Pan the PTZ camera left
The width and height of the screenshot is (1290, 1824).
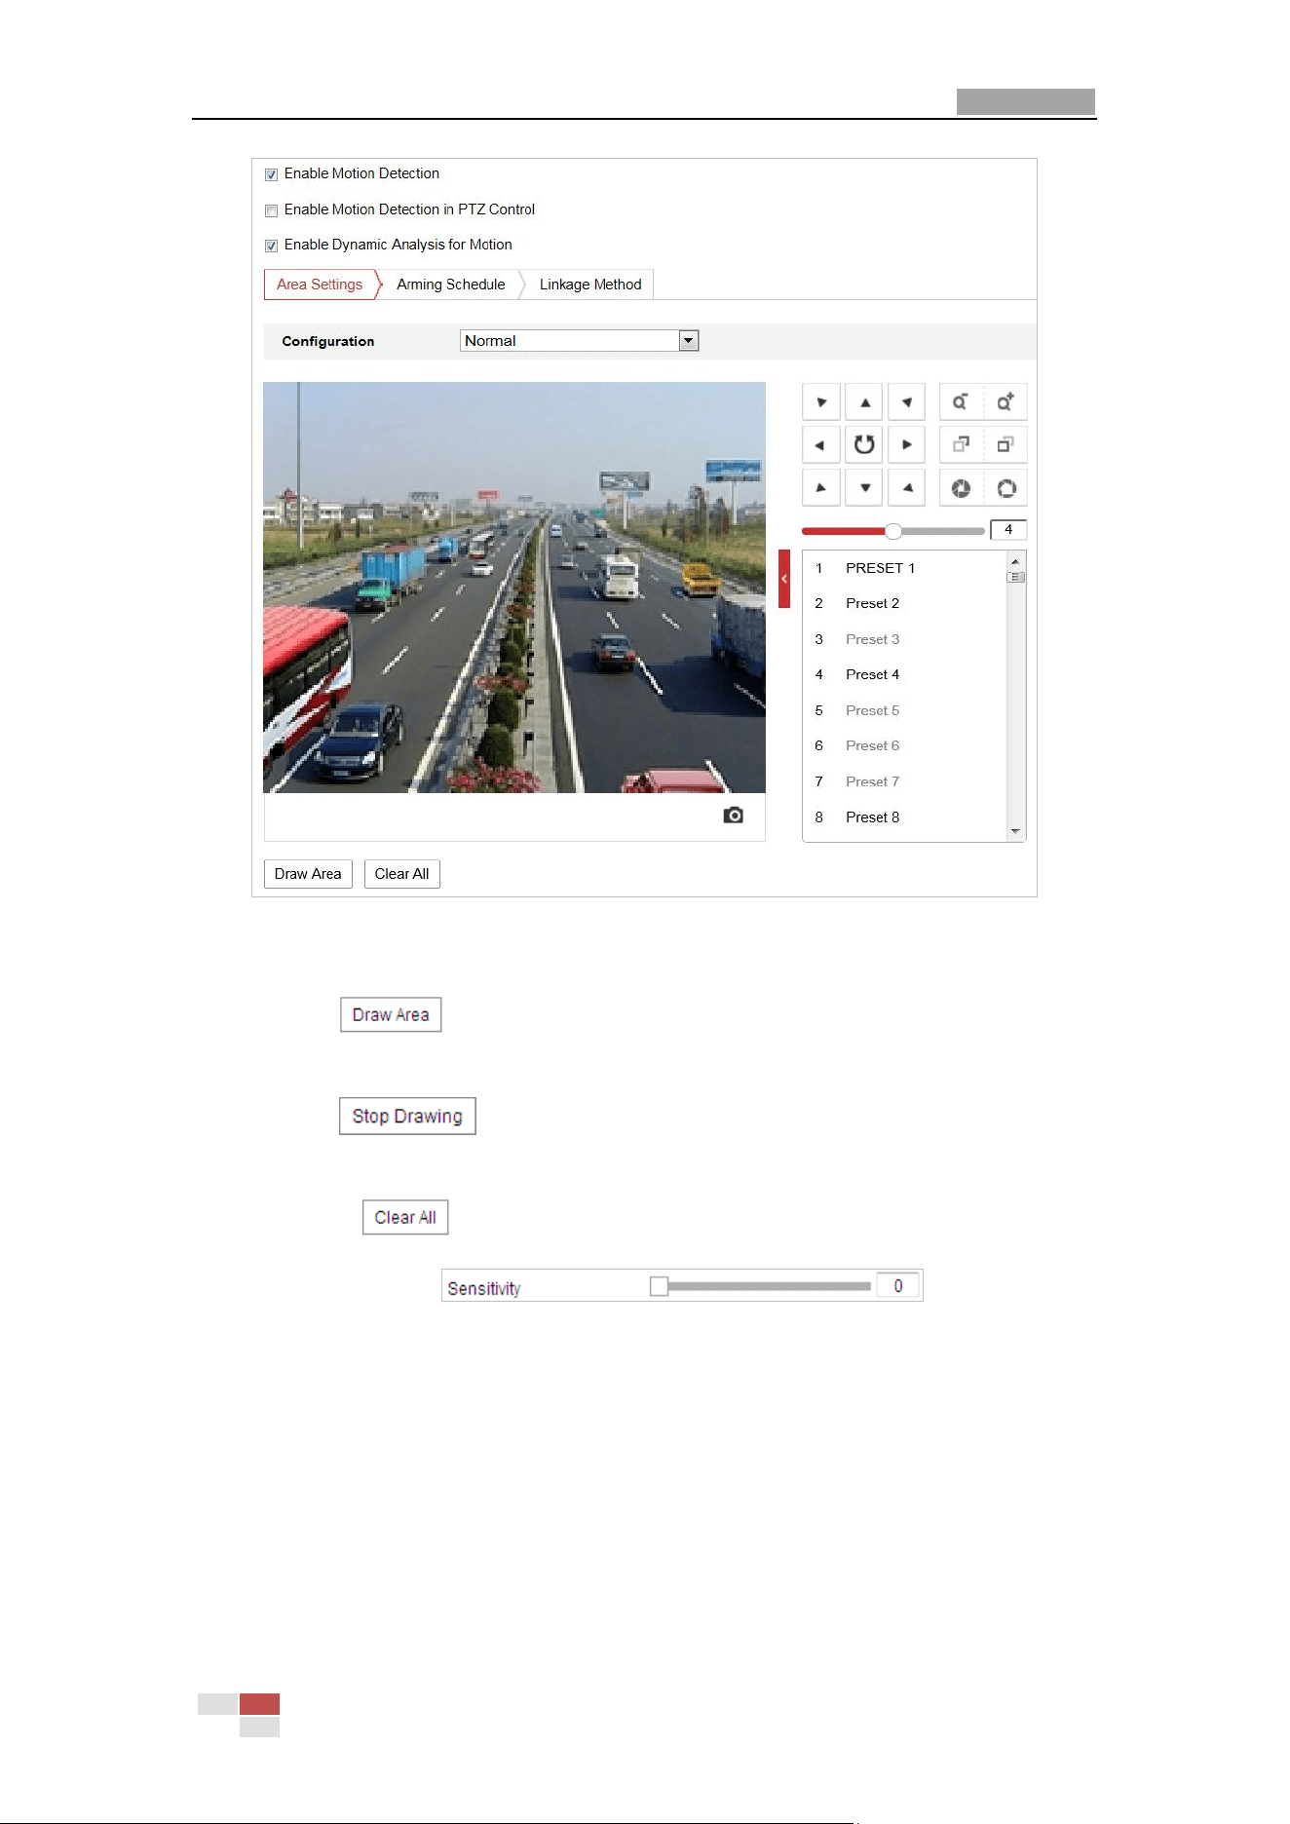[x=821, y=445]
